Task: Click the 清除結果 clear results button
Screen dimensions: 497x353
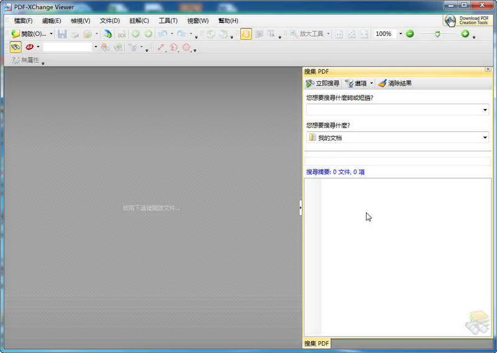Action: tap(394, 83)
